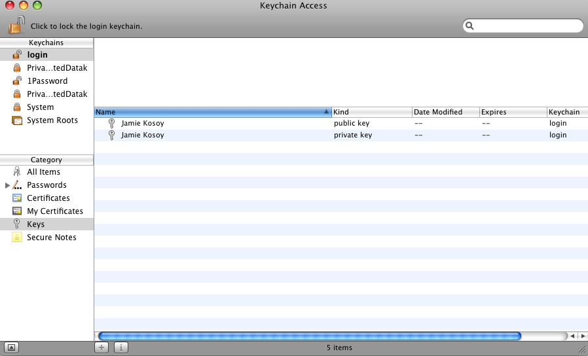Select the My Certificates category
This screenshot has height=356, width=588.
click(x=54, y=211)
